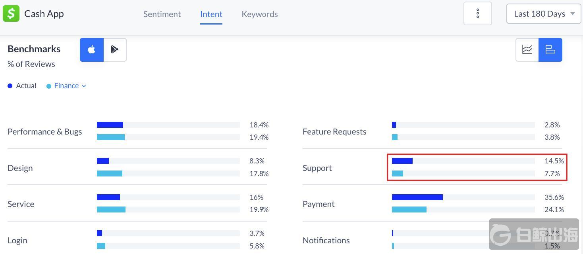Select the Intent tab
583x254 pixels.
coord(211,14)
